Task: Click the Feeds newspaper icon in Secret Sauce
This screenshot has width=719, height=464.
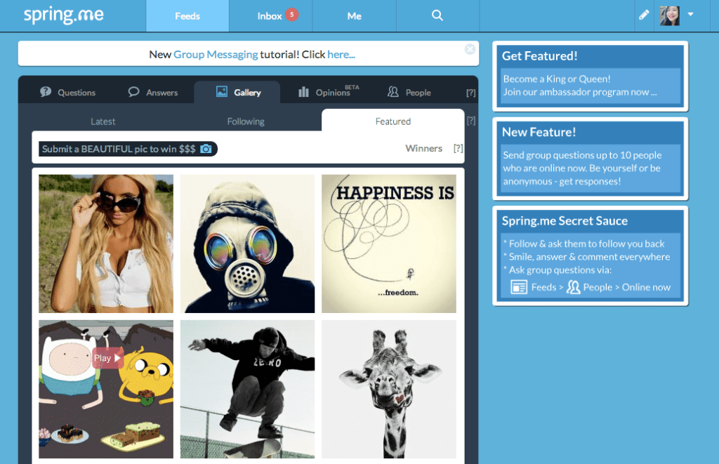Action: (519, 287)
